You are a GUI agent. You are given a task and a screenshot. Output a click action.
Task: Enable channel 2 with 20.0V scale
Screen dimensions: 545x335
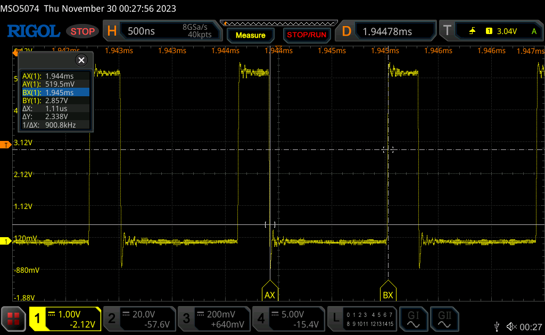139,319
